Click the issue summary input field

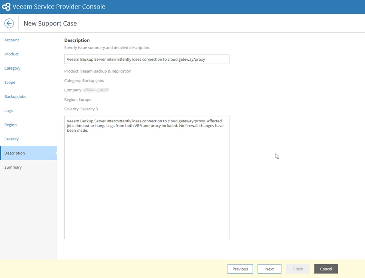point(147,59)
